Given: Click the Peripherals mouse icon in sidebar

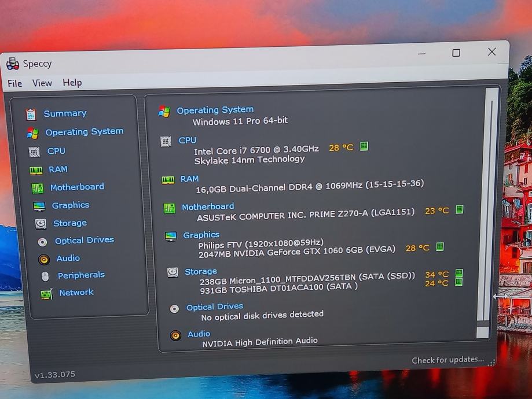Looking at the screenshot, I should (45, 276).
